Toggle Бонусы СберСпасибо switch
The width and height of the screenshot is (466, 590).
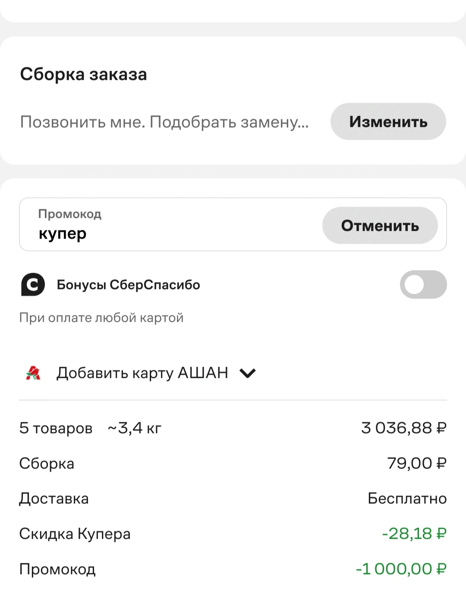click(x=423, y=285)
